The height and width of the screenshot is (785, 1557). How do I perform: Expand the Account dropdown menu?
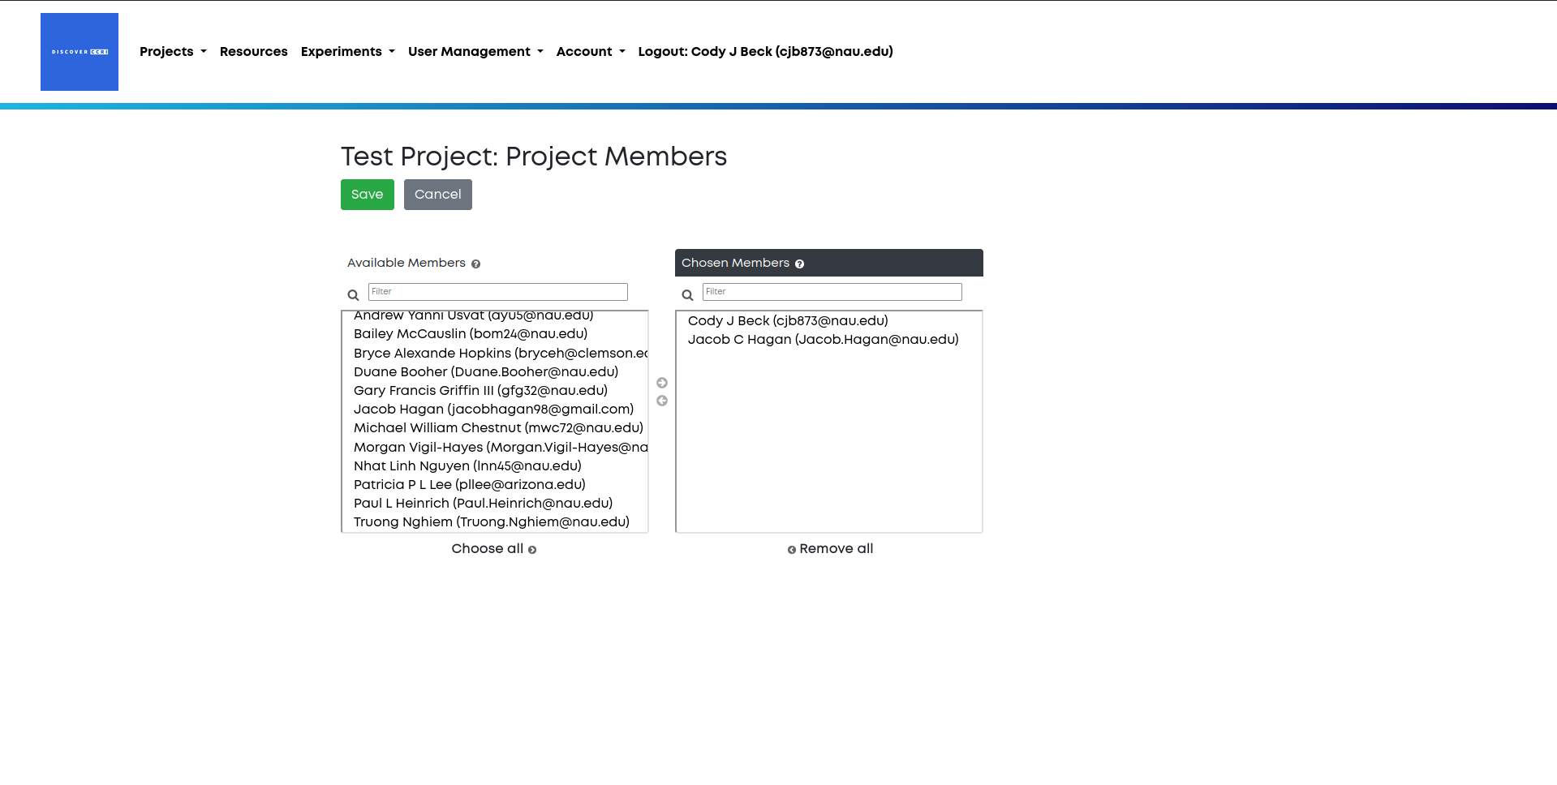(x=591, y=51)
